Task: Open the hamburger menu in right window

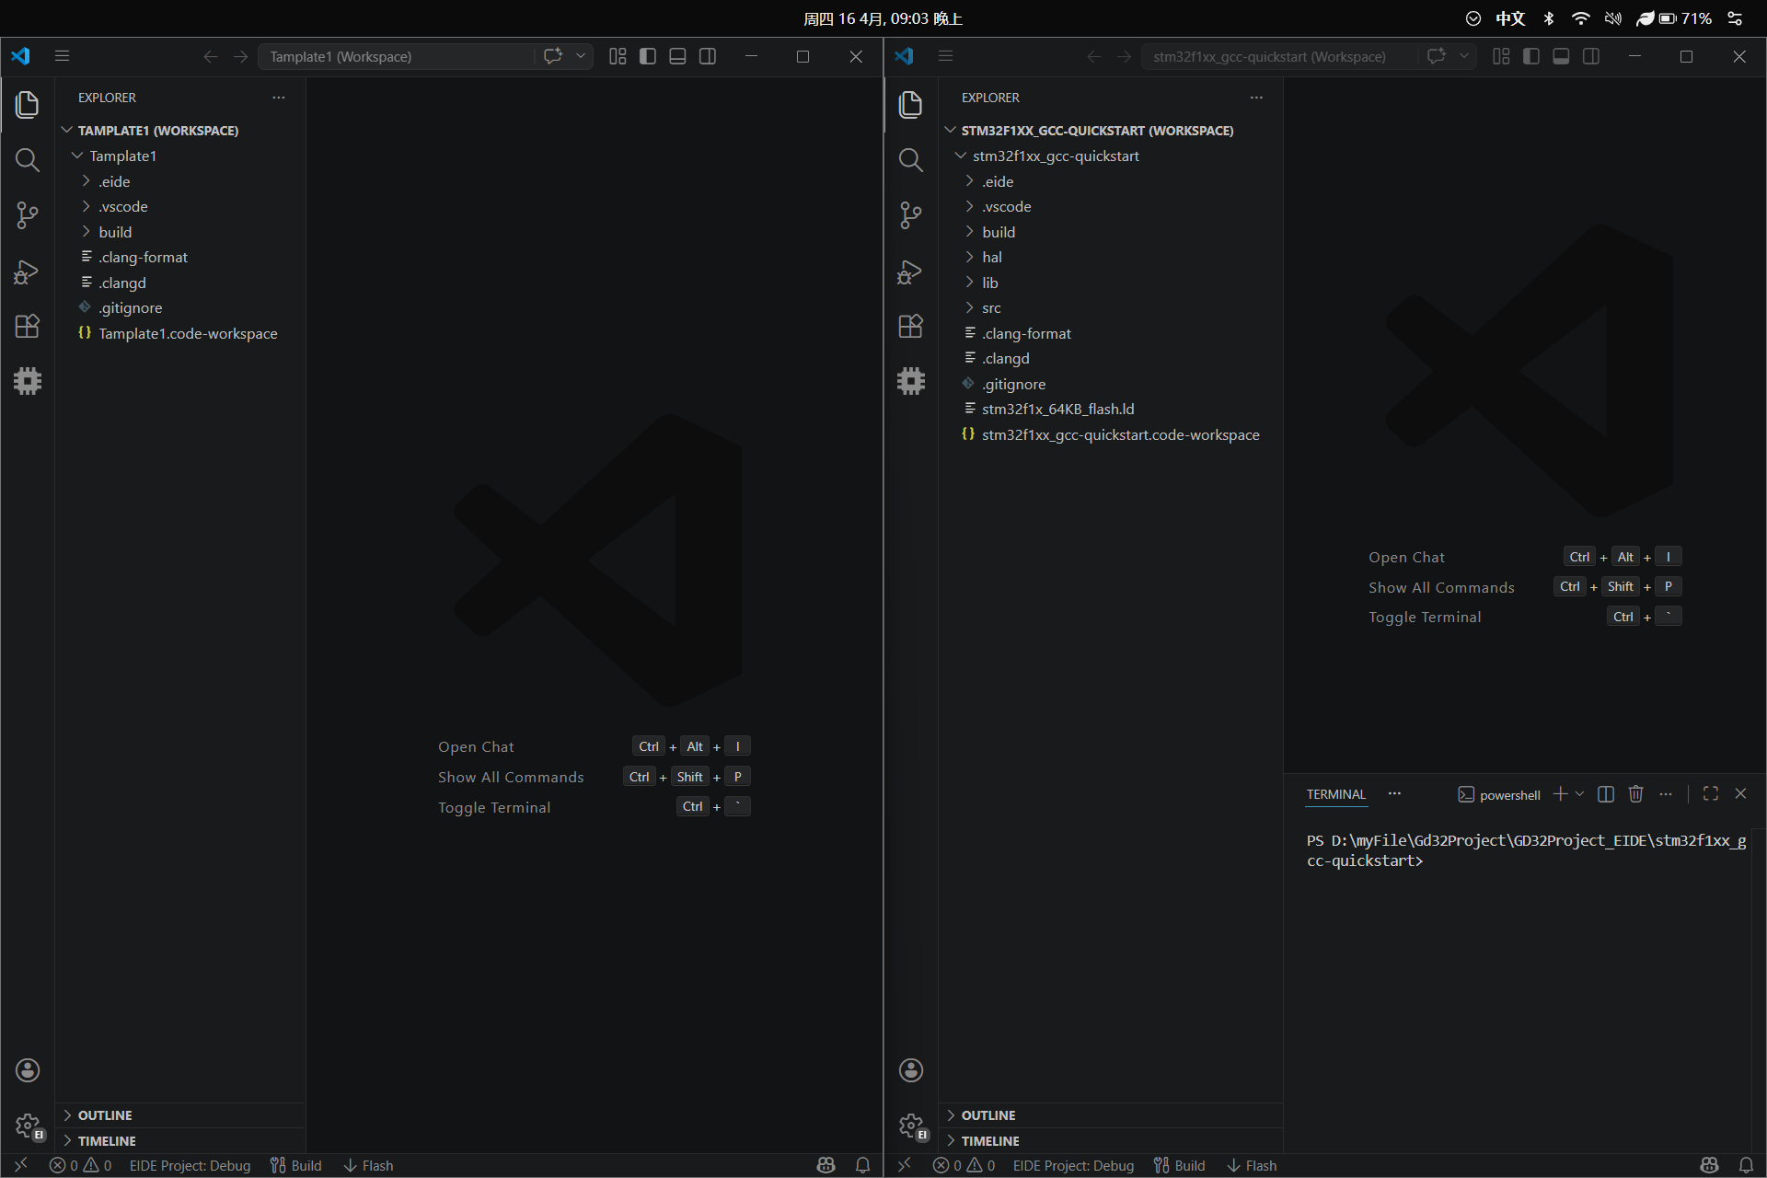Action: pyautogui.click(x=945, y=56)
